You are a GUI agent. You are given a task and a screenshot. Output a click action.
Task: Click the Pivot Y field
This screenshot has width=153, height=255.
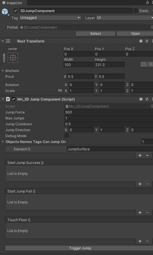coord(111,76)
